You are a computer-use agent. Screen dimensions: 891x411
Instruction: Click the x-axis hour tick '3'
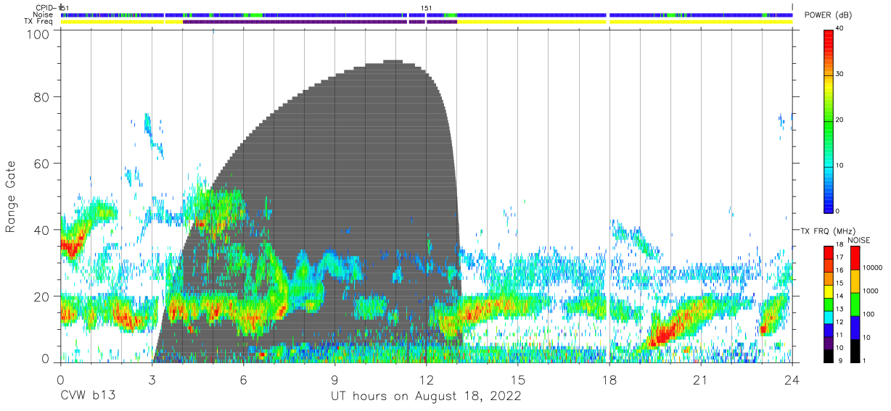(152, 379)
